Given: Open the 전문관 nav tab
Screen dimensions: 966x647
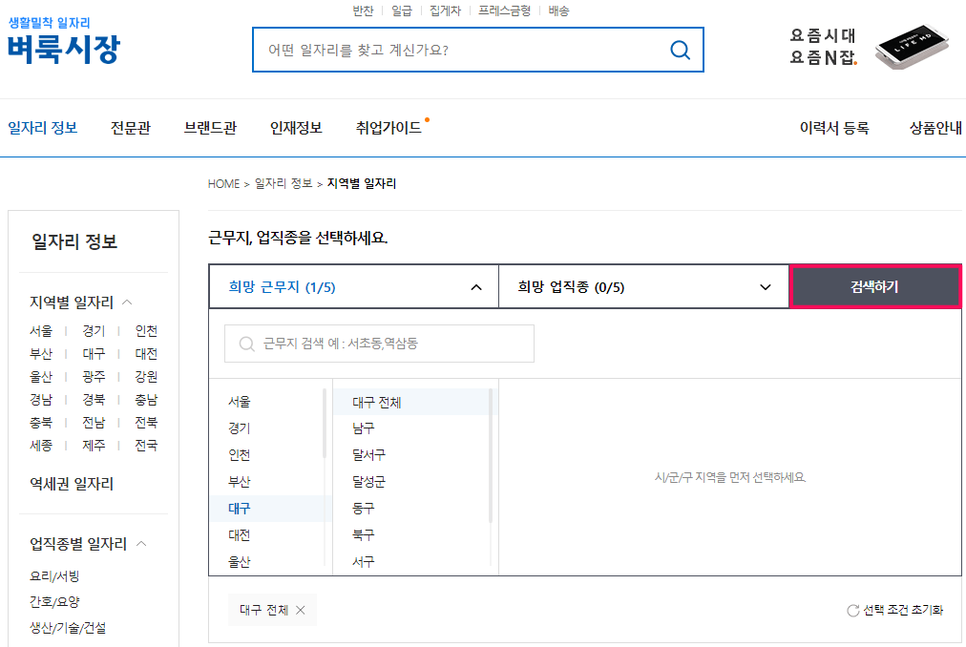Looking at the screenshot, I should tap(130, 128).
